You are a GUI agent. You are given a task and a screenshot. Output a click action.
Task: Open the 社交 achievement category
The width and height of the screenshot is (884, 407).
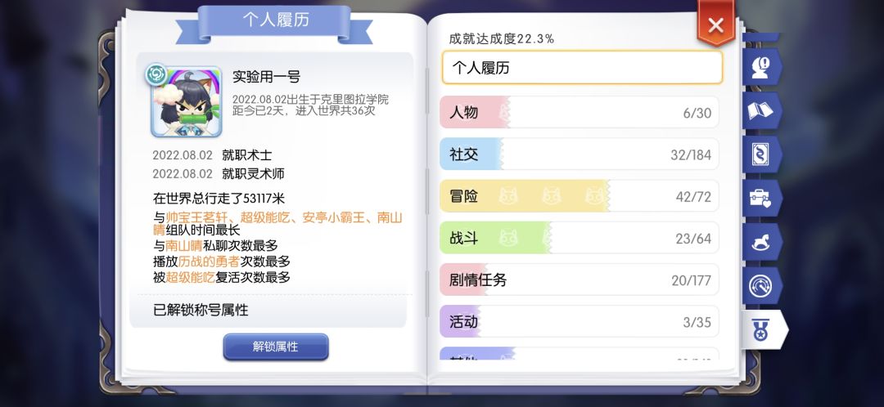(580, 154)
